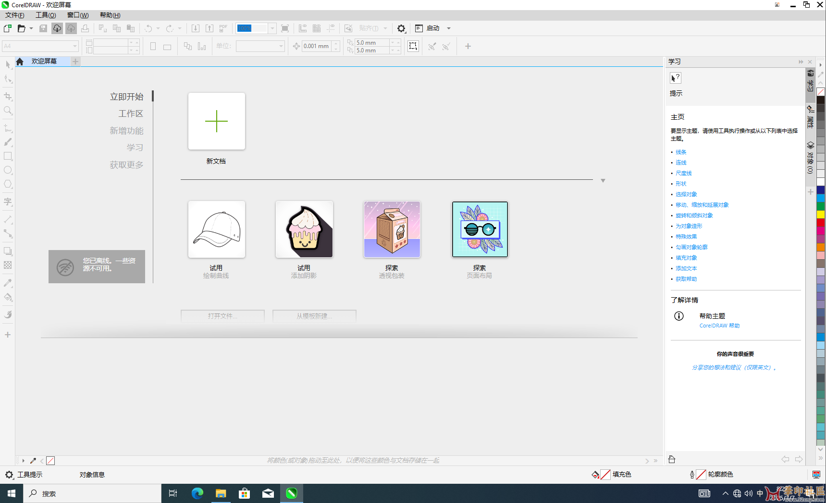Click the 从模板新建... button
Viewport: 826px width, 503px height.
pyautogui.click(x=314, y=316)
